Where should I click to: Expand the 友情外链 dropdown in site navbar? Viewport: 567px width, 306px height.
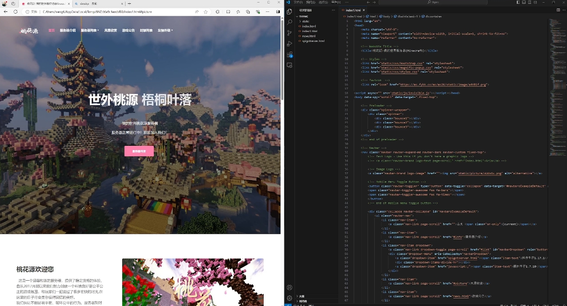pos(165,30)
